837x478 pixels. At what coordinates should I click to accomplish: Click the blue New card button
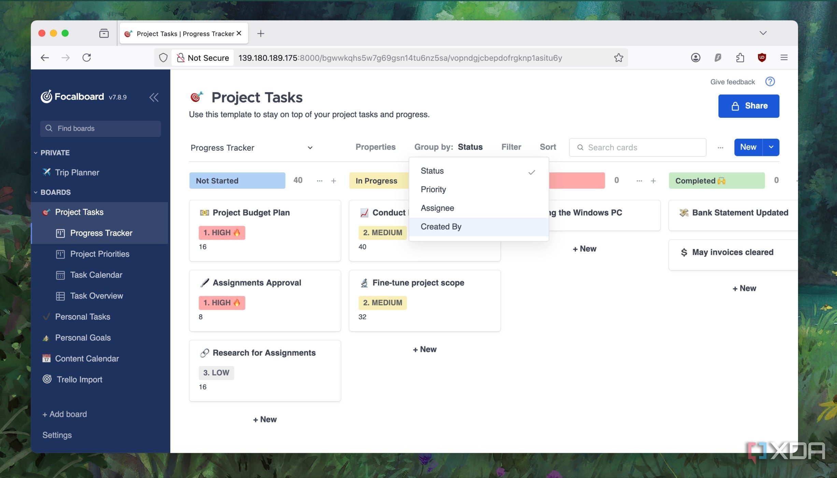pos(748,147)
